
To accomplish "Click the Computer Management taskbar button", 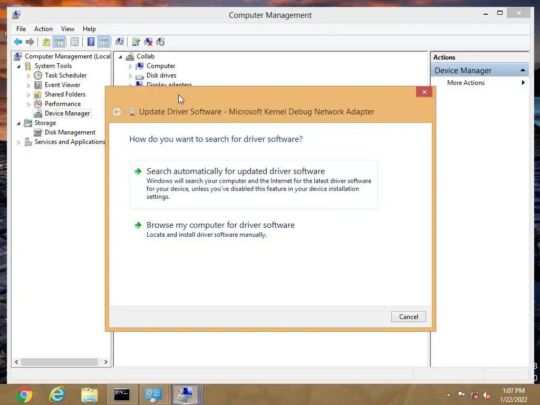I will (x=186, y=394).
